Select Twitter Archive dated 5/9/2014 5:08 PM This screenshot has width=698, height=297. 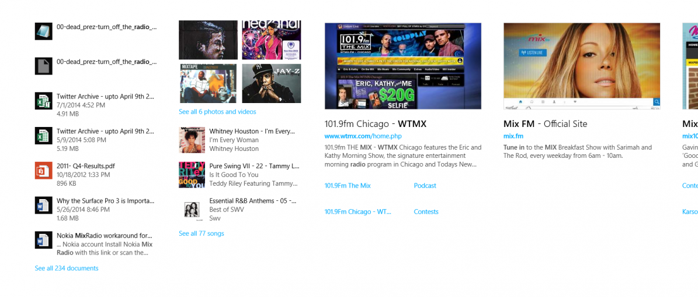[x=106, y=132]
